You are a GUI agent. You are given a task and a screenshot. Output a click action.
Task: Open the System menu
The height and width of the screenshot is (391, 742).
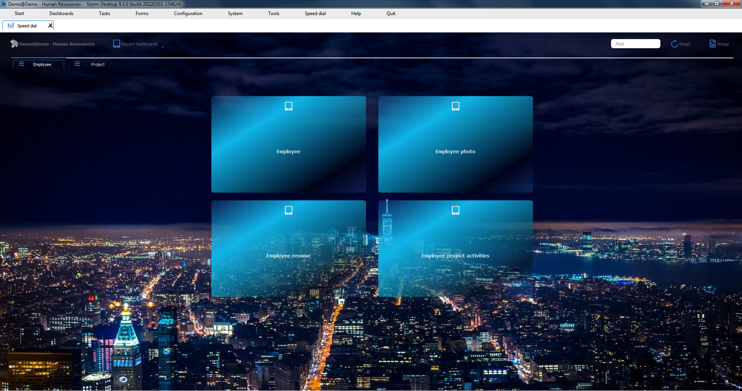pyautogui.click(x=235, y=14)
